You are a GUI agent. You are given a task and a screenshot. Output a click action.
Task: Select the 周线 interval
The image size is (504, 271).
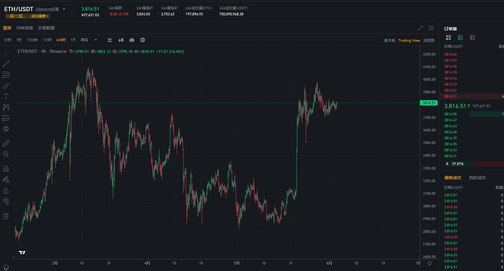(84, 40)
